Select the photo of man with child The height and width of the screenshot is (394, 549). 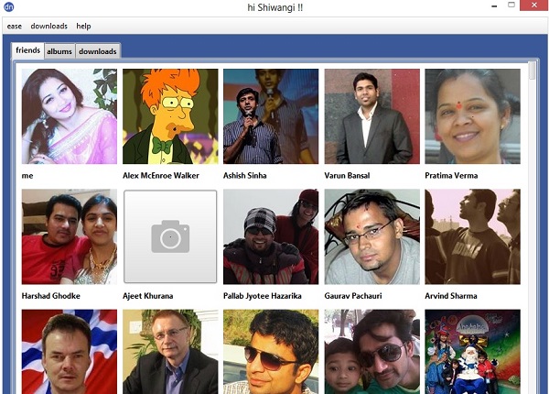(371, 352)
